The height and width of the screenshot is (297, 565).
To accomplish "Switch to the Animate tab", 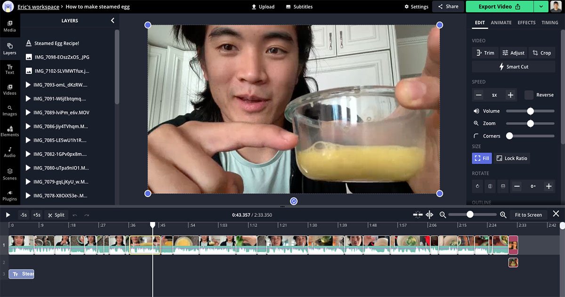I will pyautogui.click(x=501, y=22).
